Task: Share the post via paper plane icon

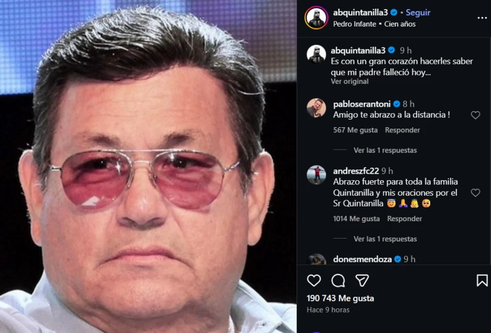Action: [x=362, y=280]
